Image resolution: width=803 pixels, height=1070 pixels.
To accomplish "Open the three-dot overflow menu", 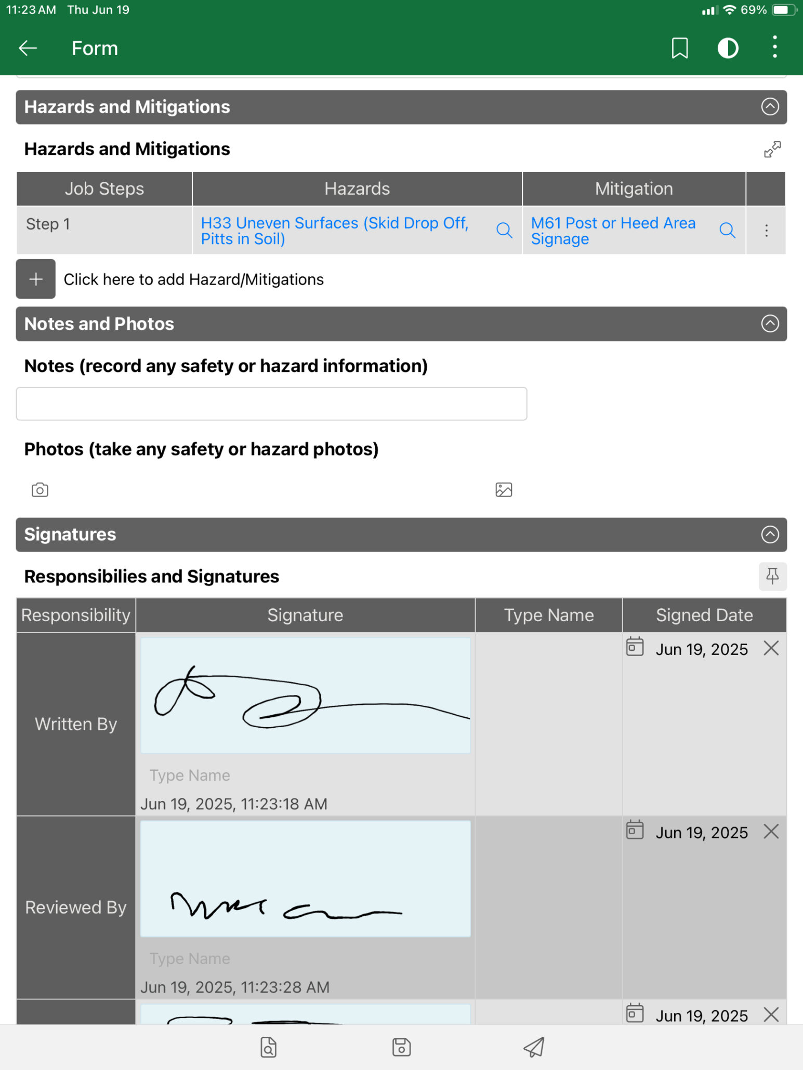I will coord(774,47).
